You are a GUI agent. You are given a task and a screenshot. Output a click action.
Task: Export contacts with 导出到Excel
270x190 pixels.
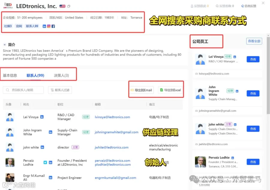[170, 90]
